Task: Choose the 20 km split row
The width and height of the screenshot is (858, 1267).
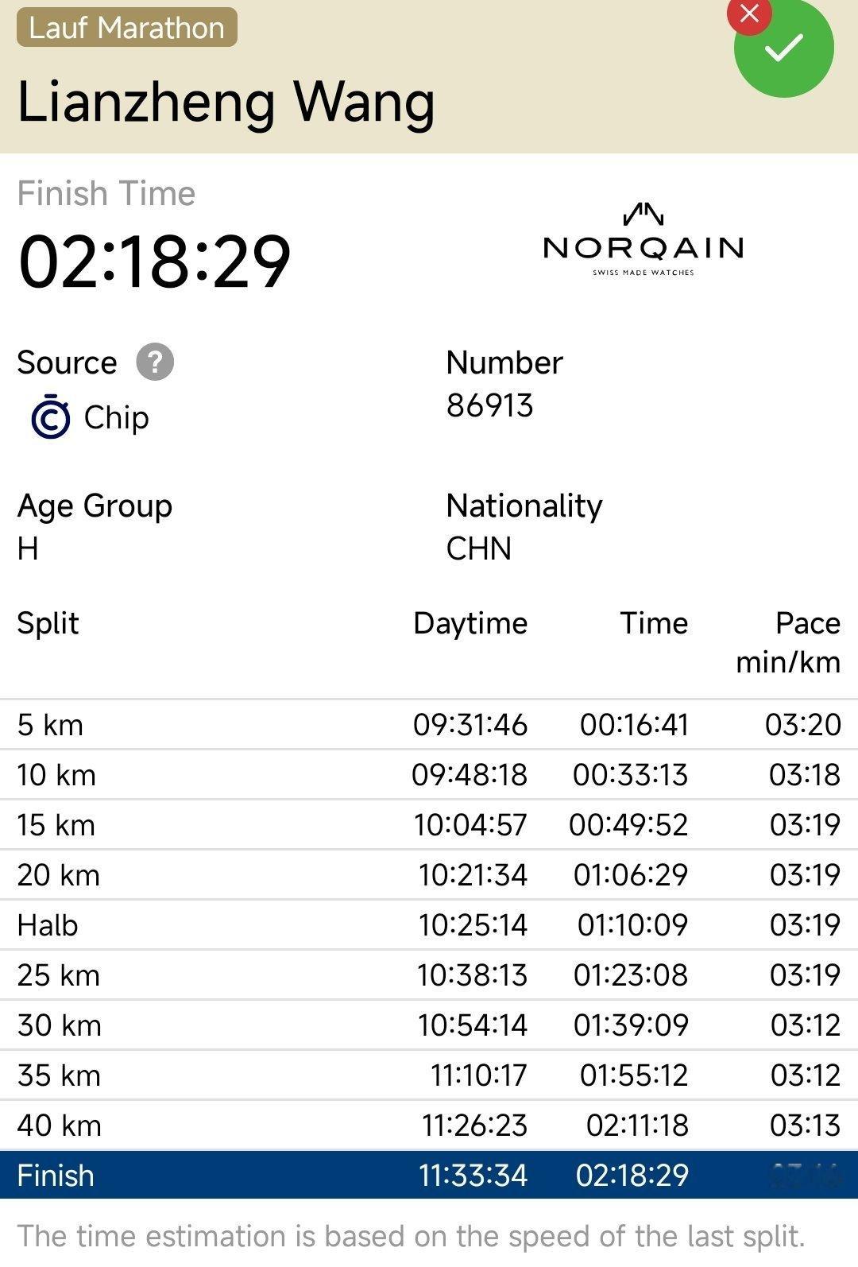Action: [x=429, y=875]
